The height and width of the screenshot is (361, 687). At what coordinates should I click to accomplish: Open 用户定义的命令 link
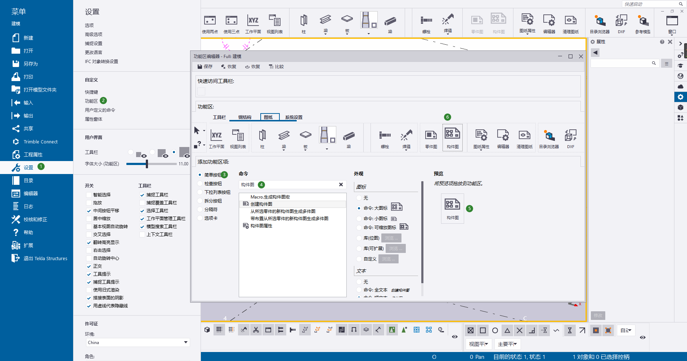tap(100, 110)
